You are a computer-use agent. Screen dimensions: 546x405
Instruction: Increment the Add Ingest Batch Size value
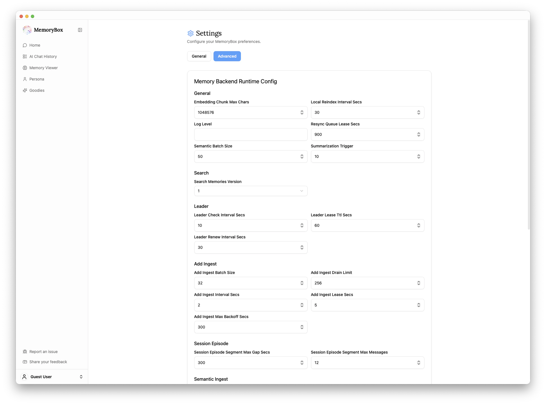pos(302,282)
